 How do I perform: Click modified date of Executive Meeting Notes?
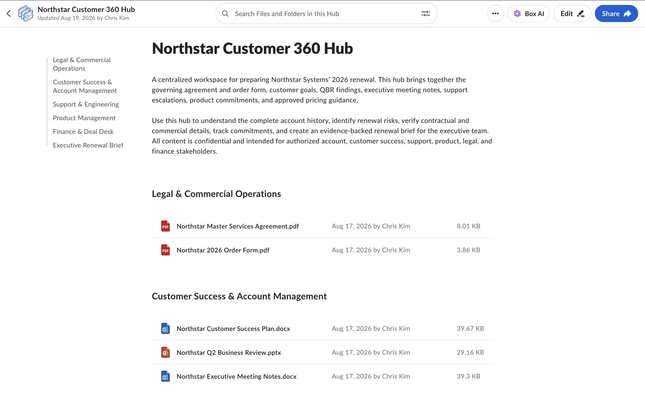point(371,376)
